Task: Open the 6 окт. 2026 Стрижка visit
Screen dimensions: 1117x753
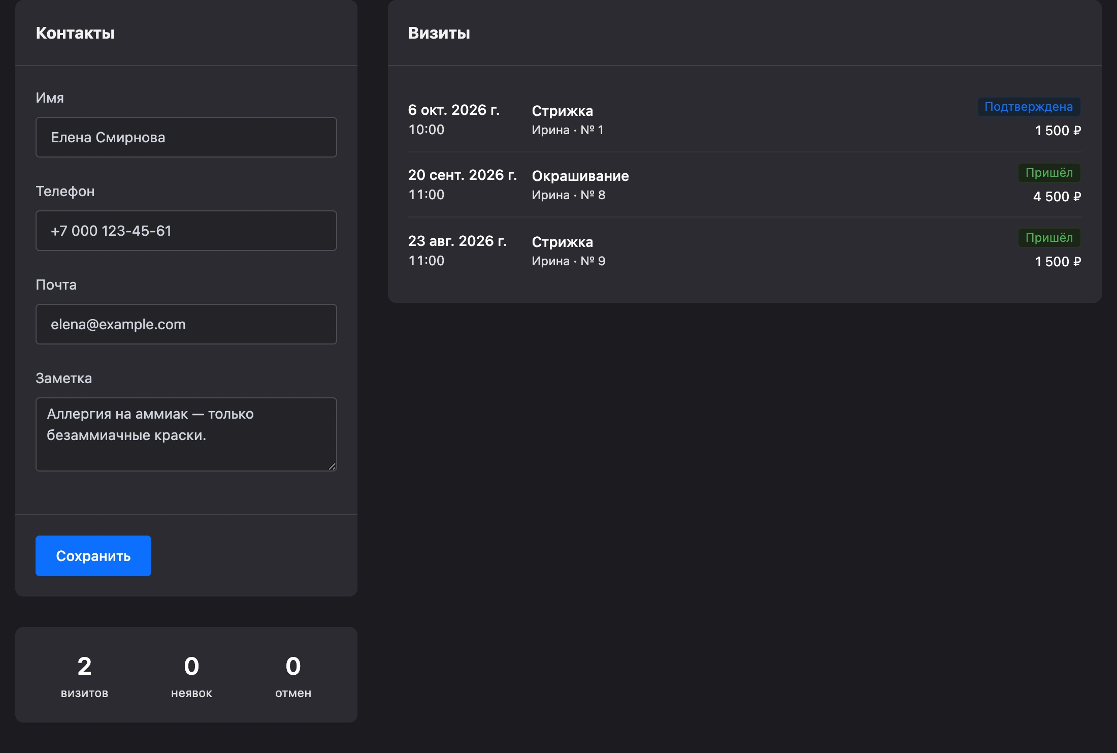Action: pyautogui.click(x=744, y=119)
